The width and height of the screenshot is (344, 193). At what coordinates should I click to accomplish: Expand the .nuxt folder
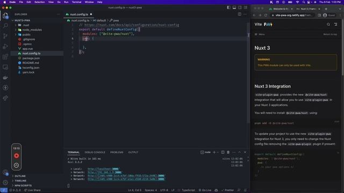[26, 25]
